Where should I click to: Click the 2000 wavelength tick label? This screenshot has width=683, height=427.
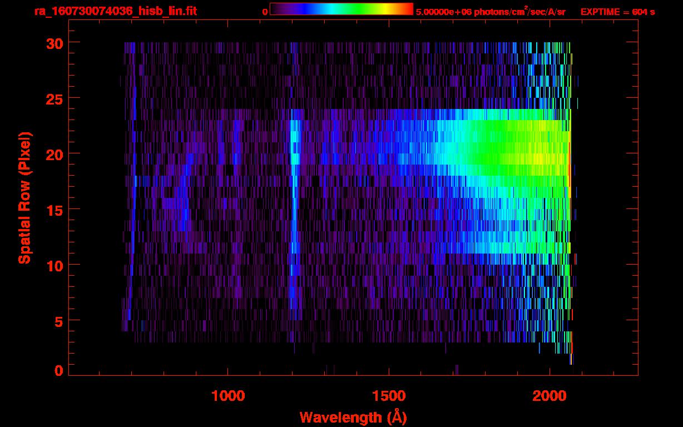pos(549,396)
